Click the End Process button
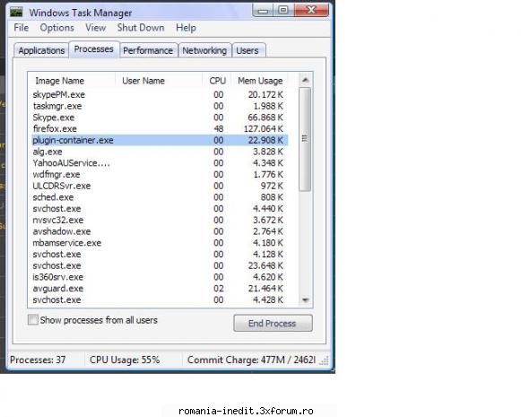Image resolution: width=521 pixels, height=417 pixels. point(273,323)
